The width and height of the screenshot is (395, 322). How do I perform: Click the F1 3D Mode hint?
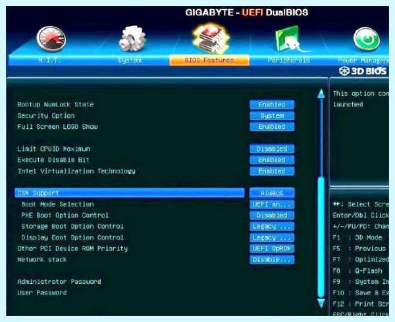coord(357,237)
